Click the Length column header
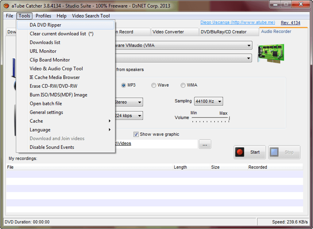Screen dimensions: 313x229 pyautogui.click(x=191, y=167)
